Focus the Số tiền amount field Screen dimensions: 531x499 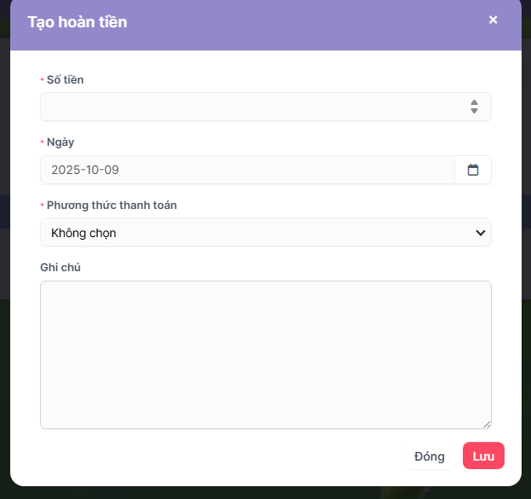point(247,107)
